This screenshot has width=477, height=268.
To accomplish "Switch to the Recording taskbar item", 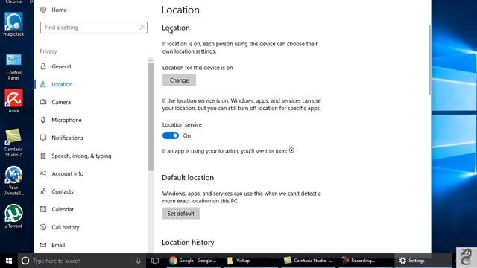I will (365, 261).
